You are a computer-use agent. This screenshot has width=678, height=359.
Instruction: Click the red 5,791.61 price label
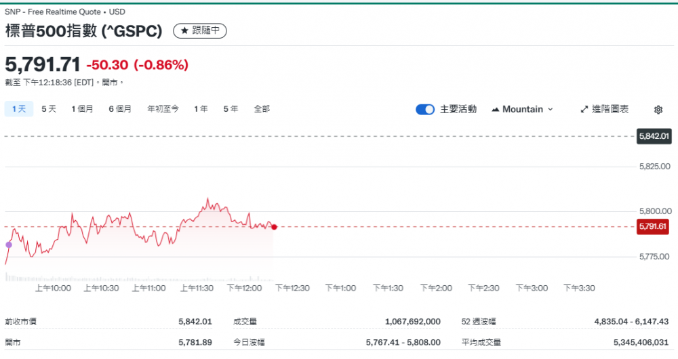[x=653, y=227]
